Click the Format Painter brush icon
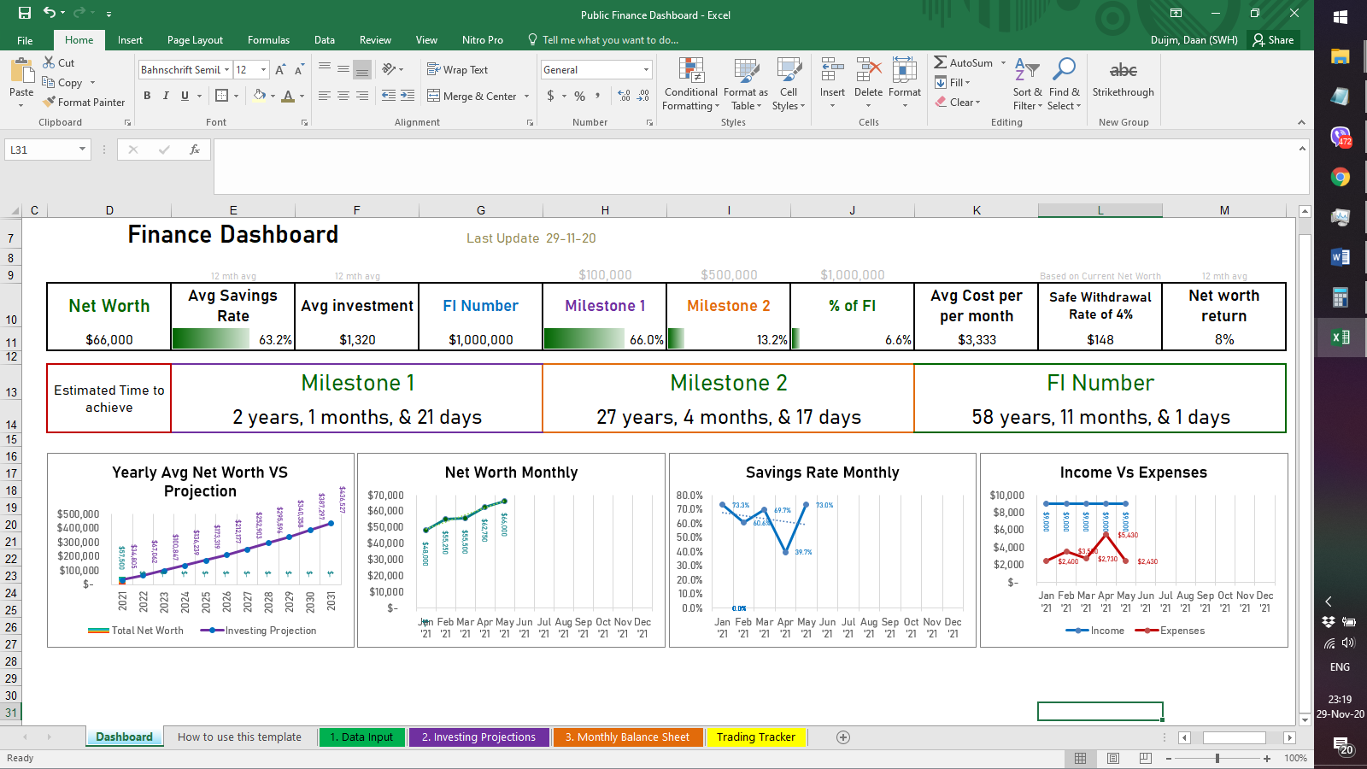The image size is (1367, 769). click(50, 102)
